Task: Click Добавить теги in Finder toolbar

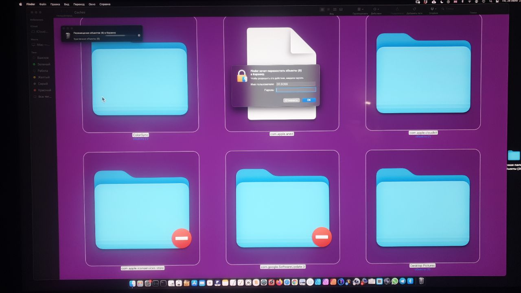Action: [x=414, y=9]
